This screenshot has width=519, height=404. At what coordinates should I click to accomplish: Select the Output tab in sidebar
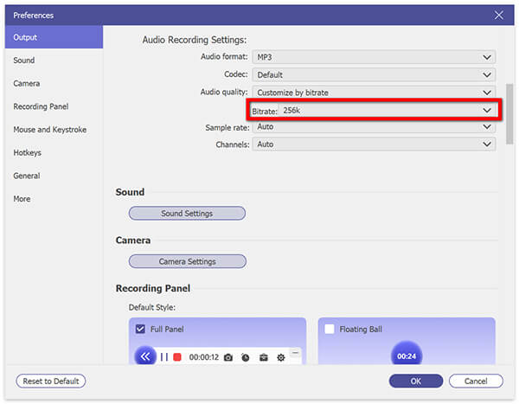click(x=54, y=37)
